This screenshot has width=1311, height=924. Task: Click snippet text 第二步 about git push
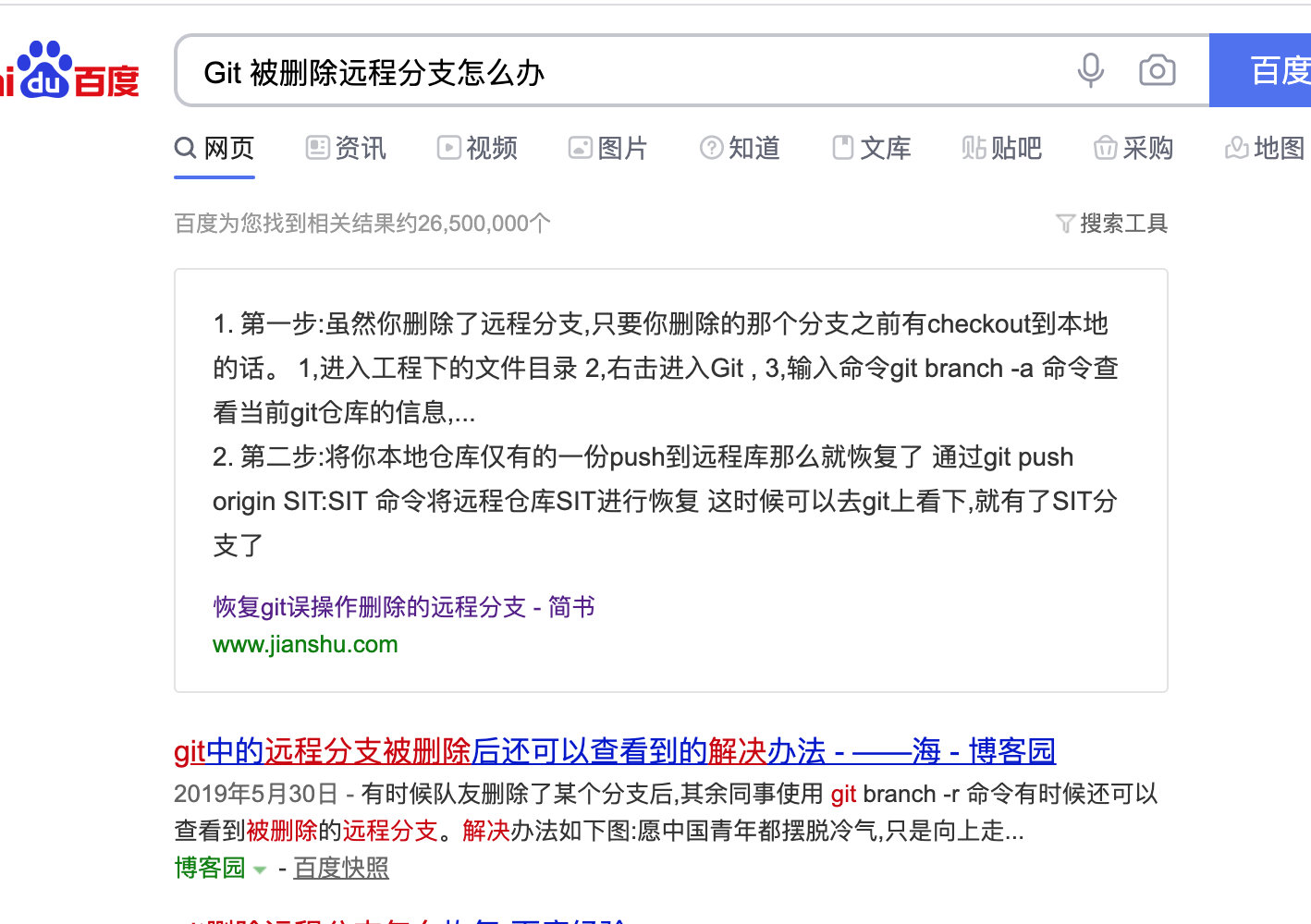click(x=666, y=501)
